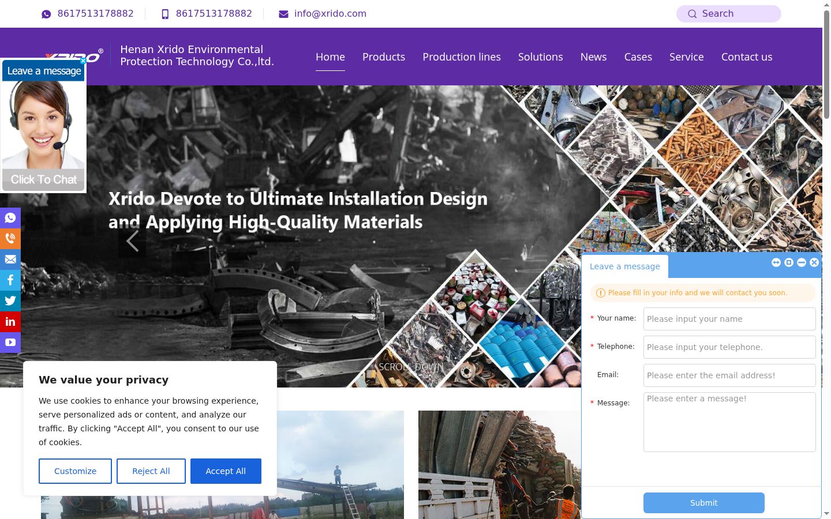Screen dimensions: 831x519
Task: Click the 'We value your privacy' heading
Action: [x=104, y=380]
